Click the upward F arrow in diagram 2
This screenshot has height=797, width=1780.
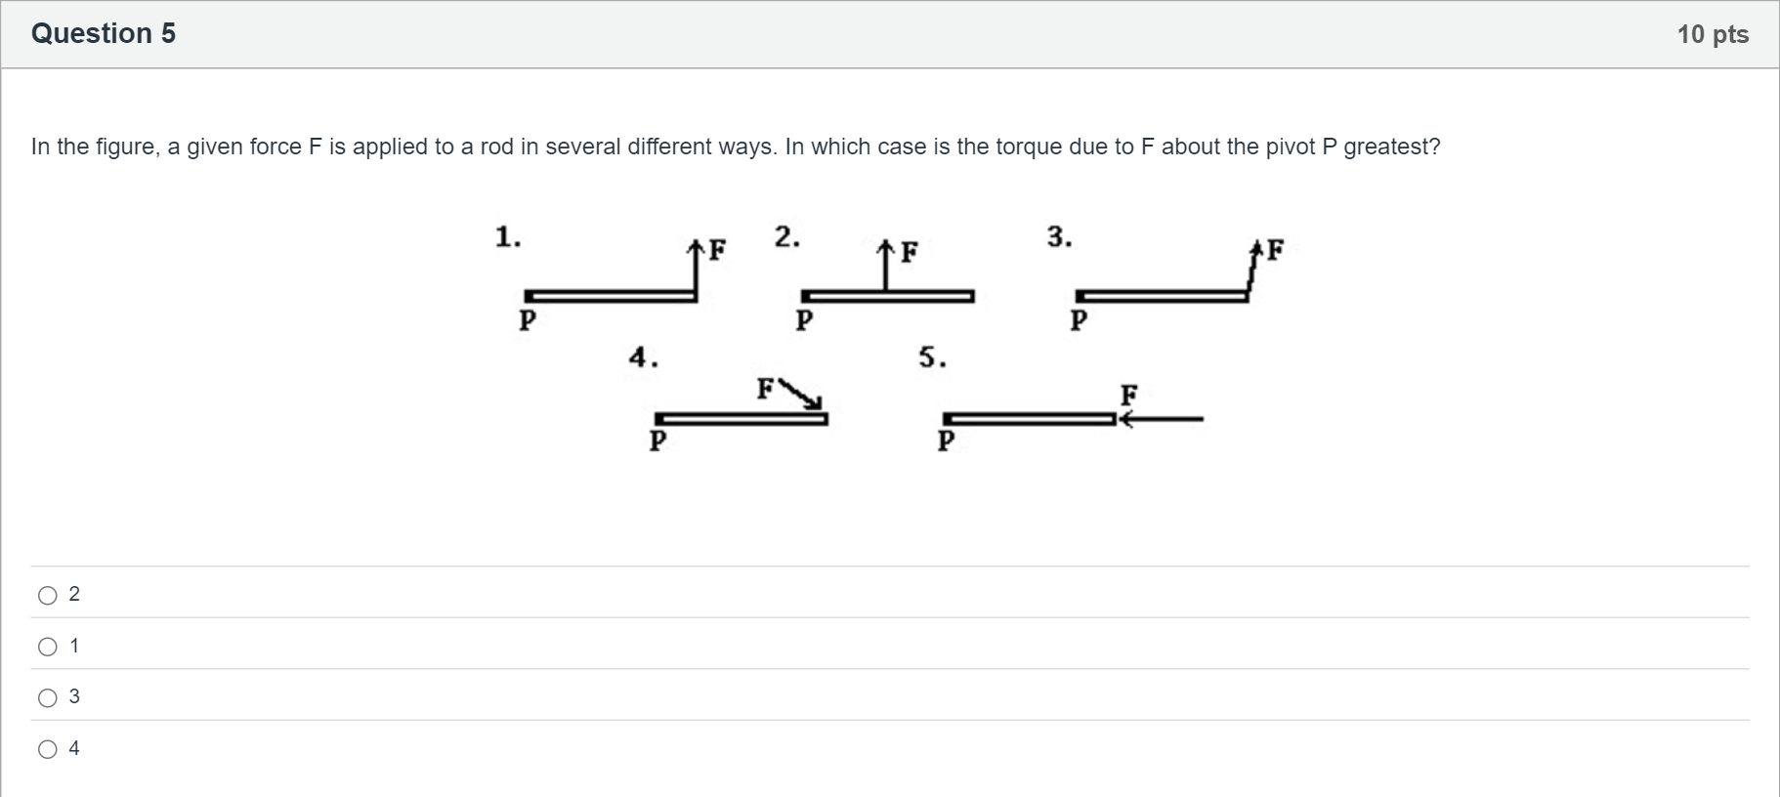click(x=885, y=266)
